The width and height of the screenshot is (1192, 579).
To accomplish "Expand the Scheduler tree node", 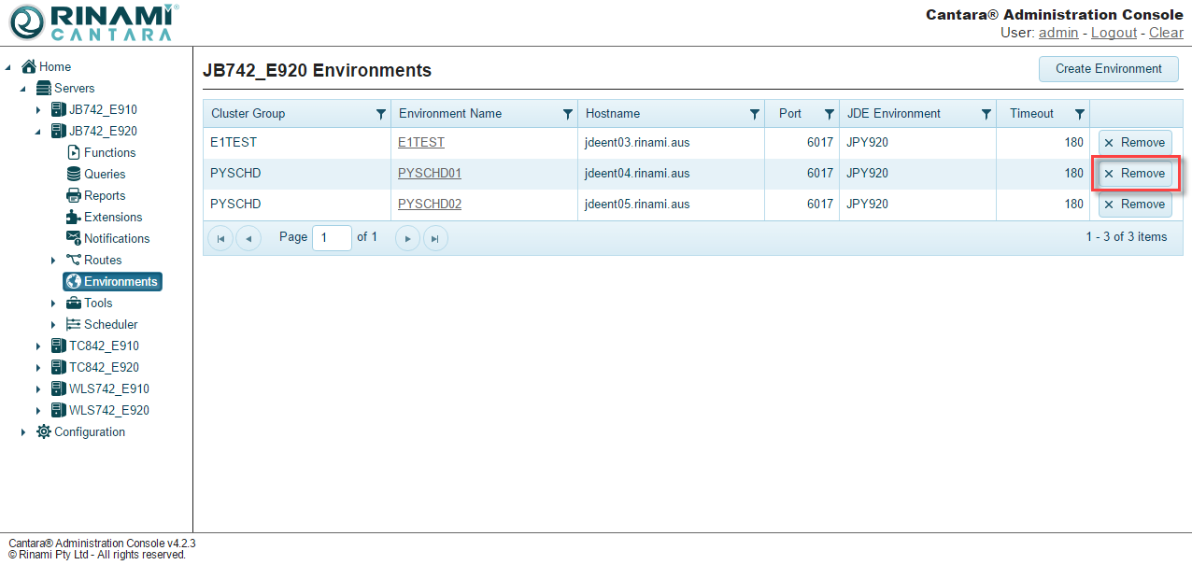I will point(53,325).
